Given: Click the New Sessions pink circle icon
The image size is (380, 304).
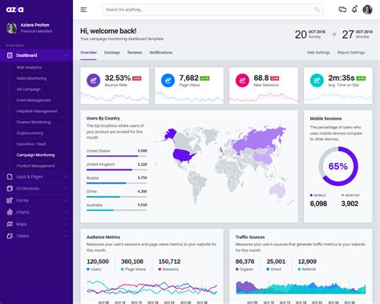Looking at the screenshot, I should point(242,80).
